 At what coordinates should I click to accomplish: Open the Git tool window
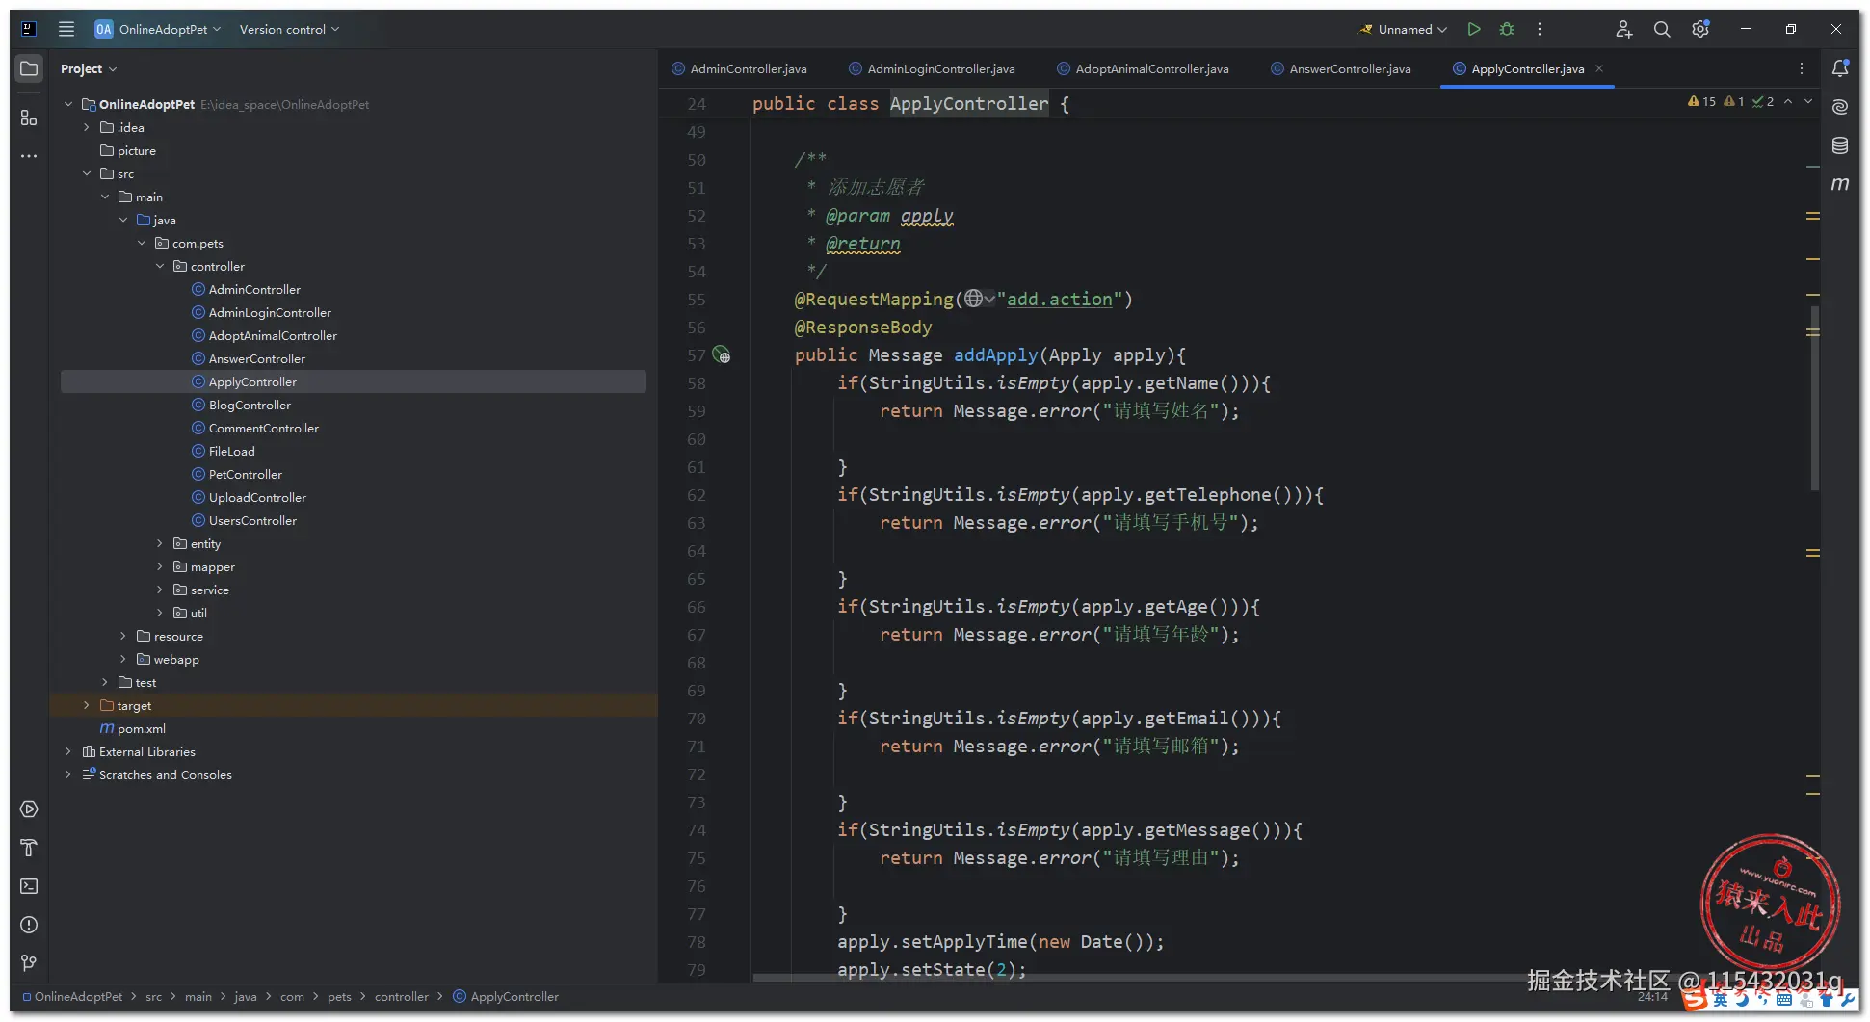click(29, 963)
